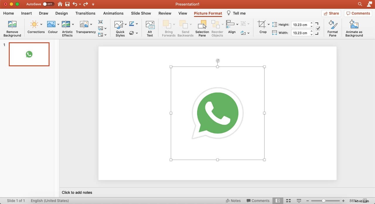Increase Height using the stepper arrow

[x=311, y=23]
